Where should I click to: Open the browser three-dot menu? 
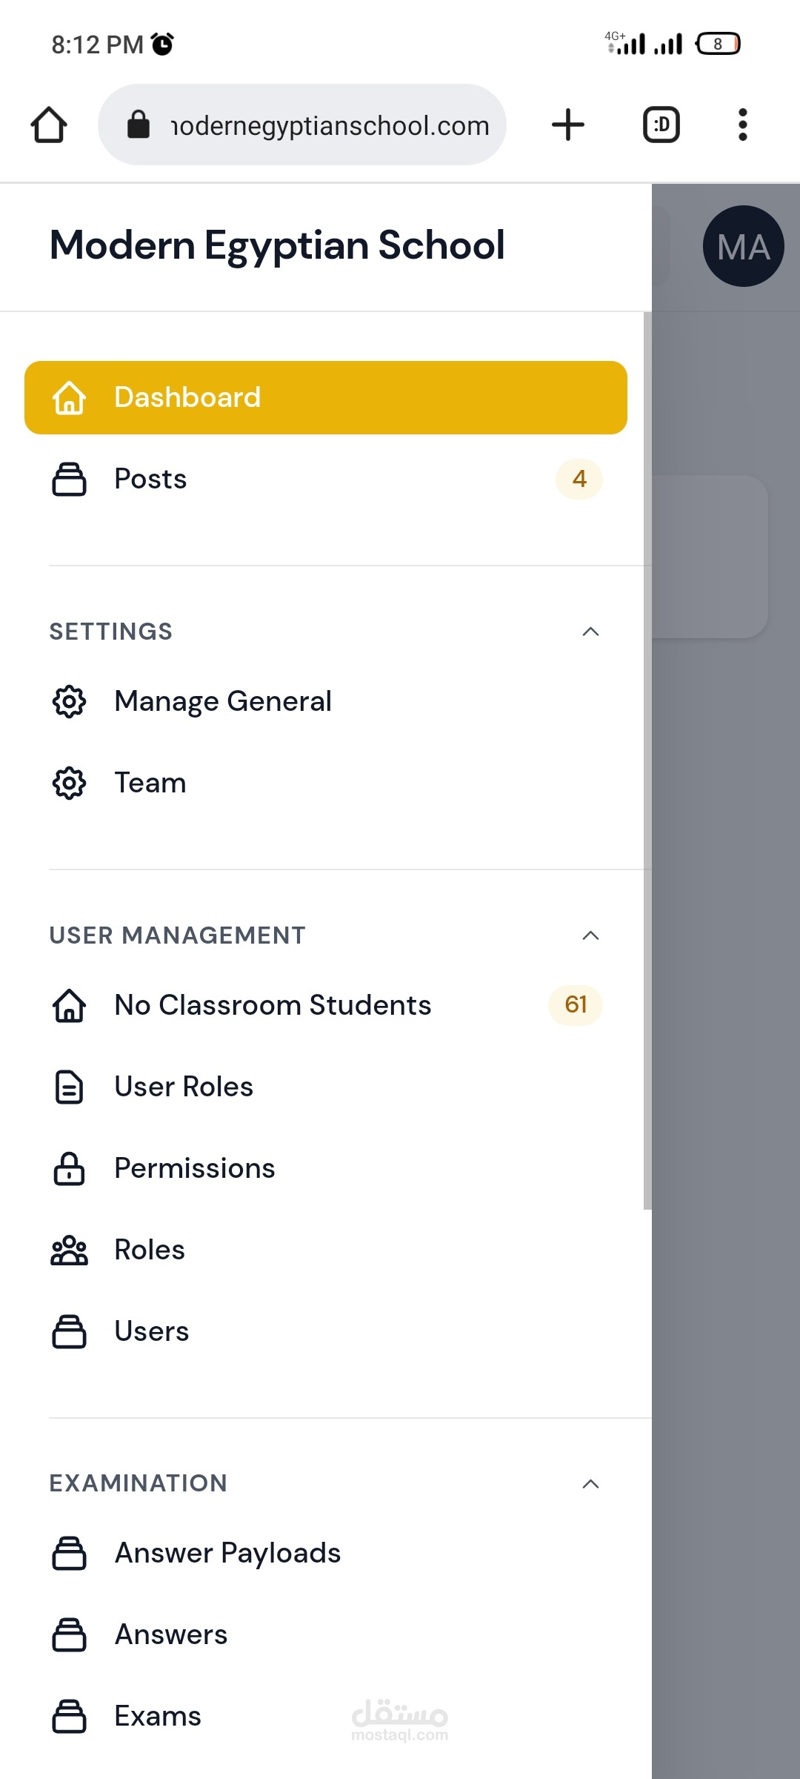coord(742,125)
